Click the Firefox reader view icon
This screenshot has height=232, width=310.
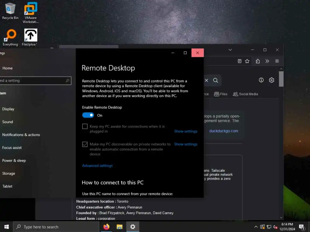tap(239, 61)
